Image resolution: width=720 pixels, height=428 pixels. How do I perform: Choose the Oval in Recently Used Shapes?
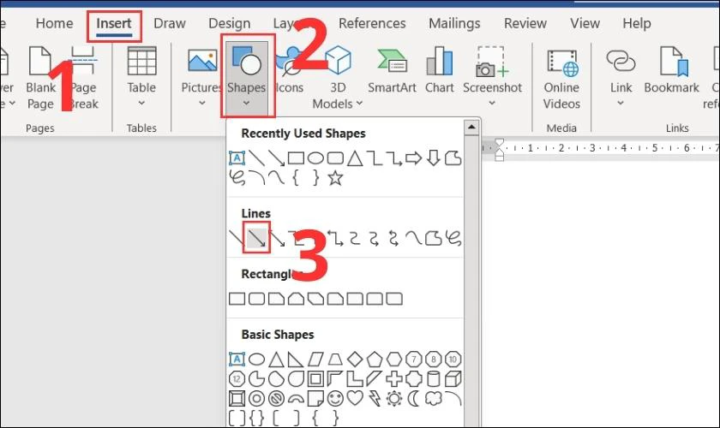(x=315, y=158)
